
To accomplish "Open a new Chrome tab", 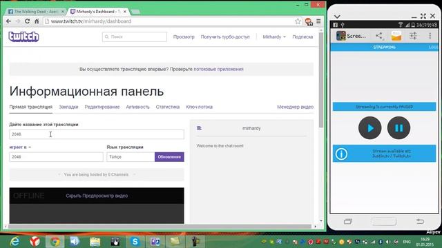I will [135, 12].
